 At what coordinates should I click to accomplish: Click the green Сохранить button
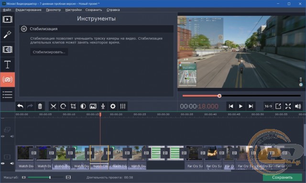pyautogui.click(x=282, y=177)
